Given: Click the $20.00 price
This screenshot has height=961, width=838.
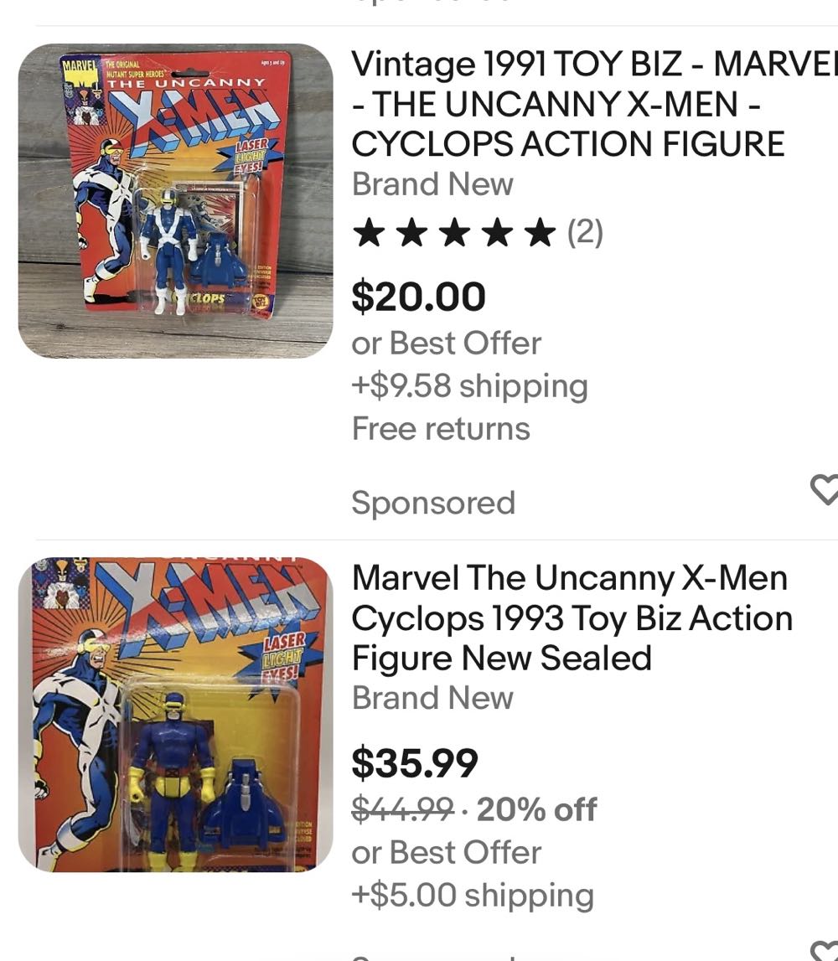Looking at the screenshot, I should (x=418, y=297).
